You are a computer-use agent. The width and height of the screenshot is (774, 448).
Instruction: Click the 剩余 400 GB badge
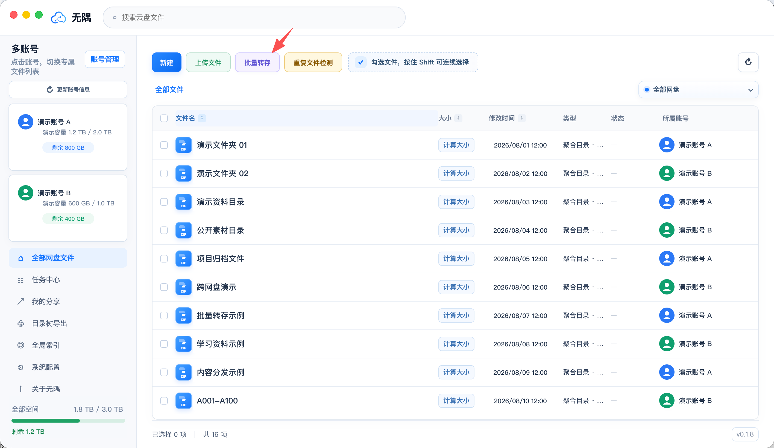(x=68, y=219)
